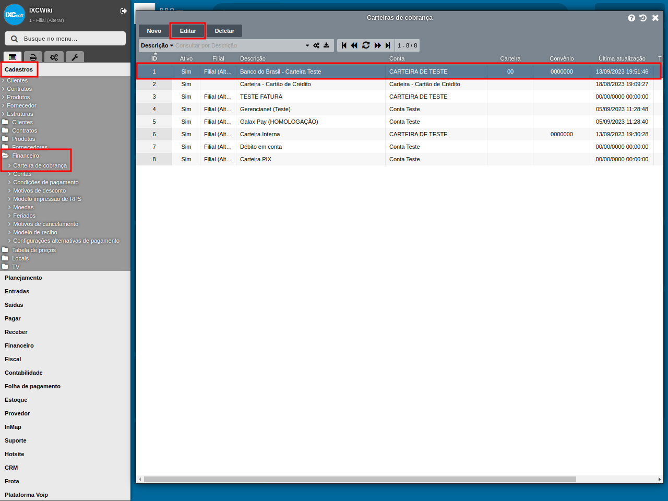Select the Carteira PIX row
This screenshot has width=668, height=501.
(399, 159)
